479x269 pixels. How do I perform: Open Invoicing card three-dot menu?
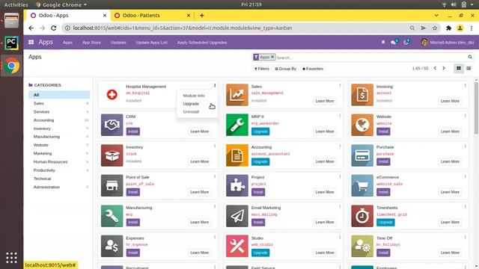pos(466,86)
